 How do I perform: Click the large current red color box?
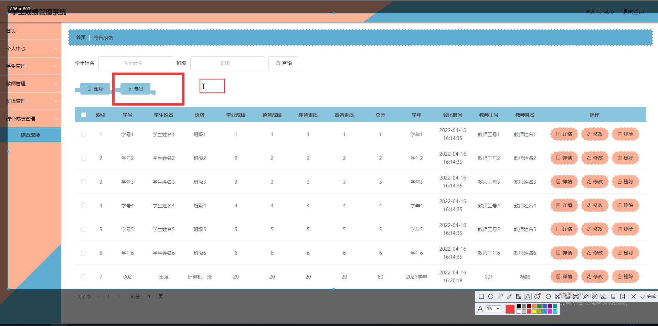[510, 309]
